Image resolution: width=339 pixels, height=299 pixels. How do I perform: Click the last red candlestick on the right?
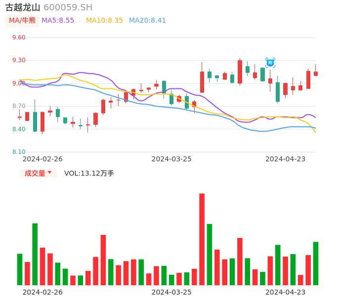[x=316, y=74]
